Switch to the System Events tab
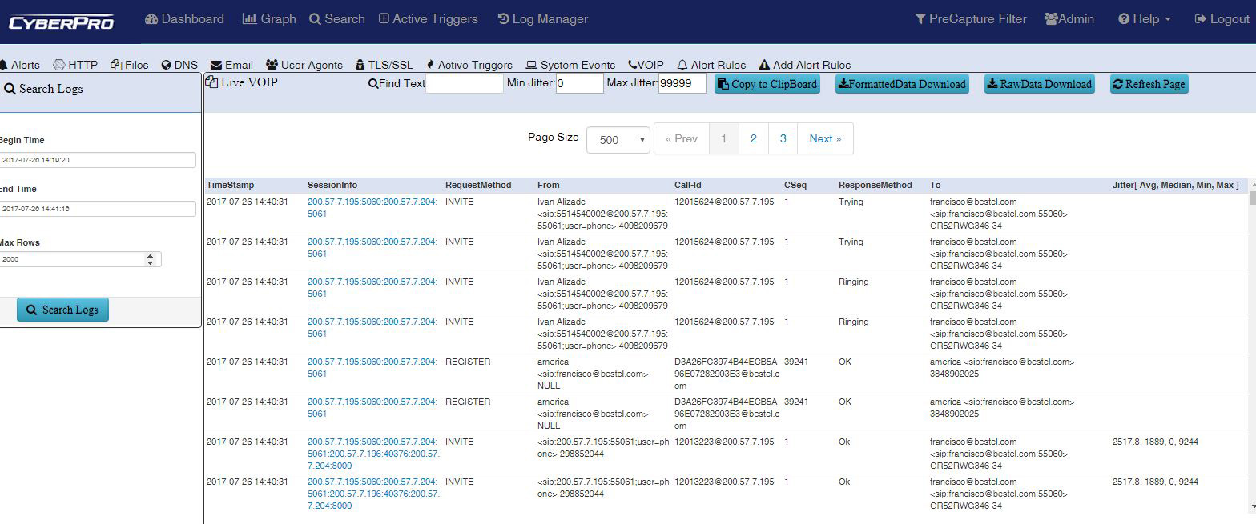The height and width of the screenshot is (524, 1256). 570,65
